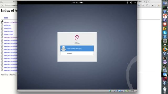Viewport: 168px width, 94px height.
Task: Click the Left ⌘ host key label
Action: (132, 91)
